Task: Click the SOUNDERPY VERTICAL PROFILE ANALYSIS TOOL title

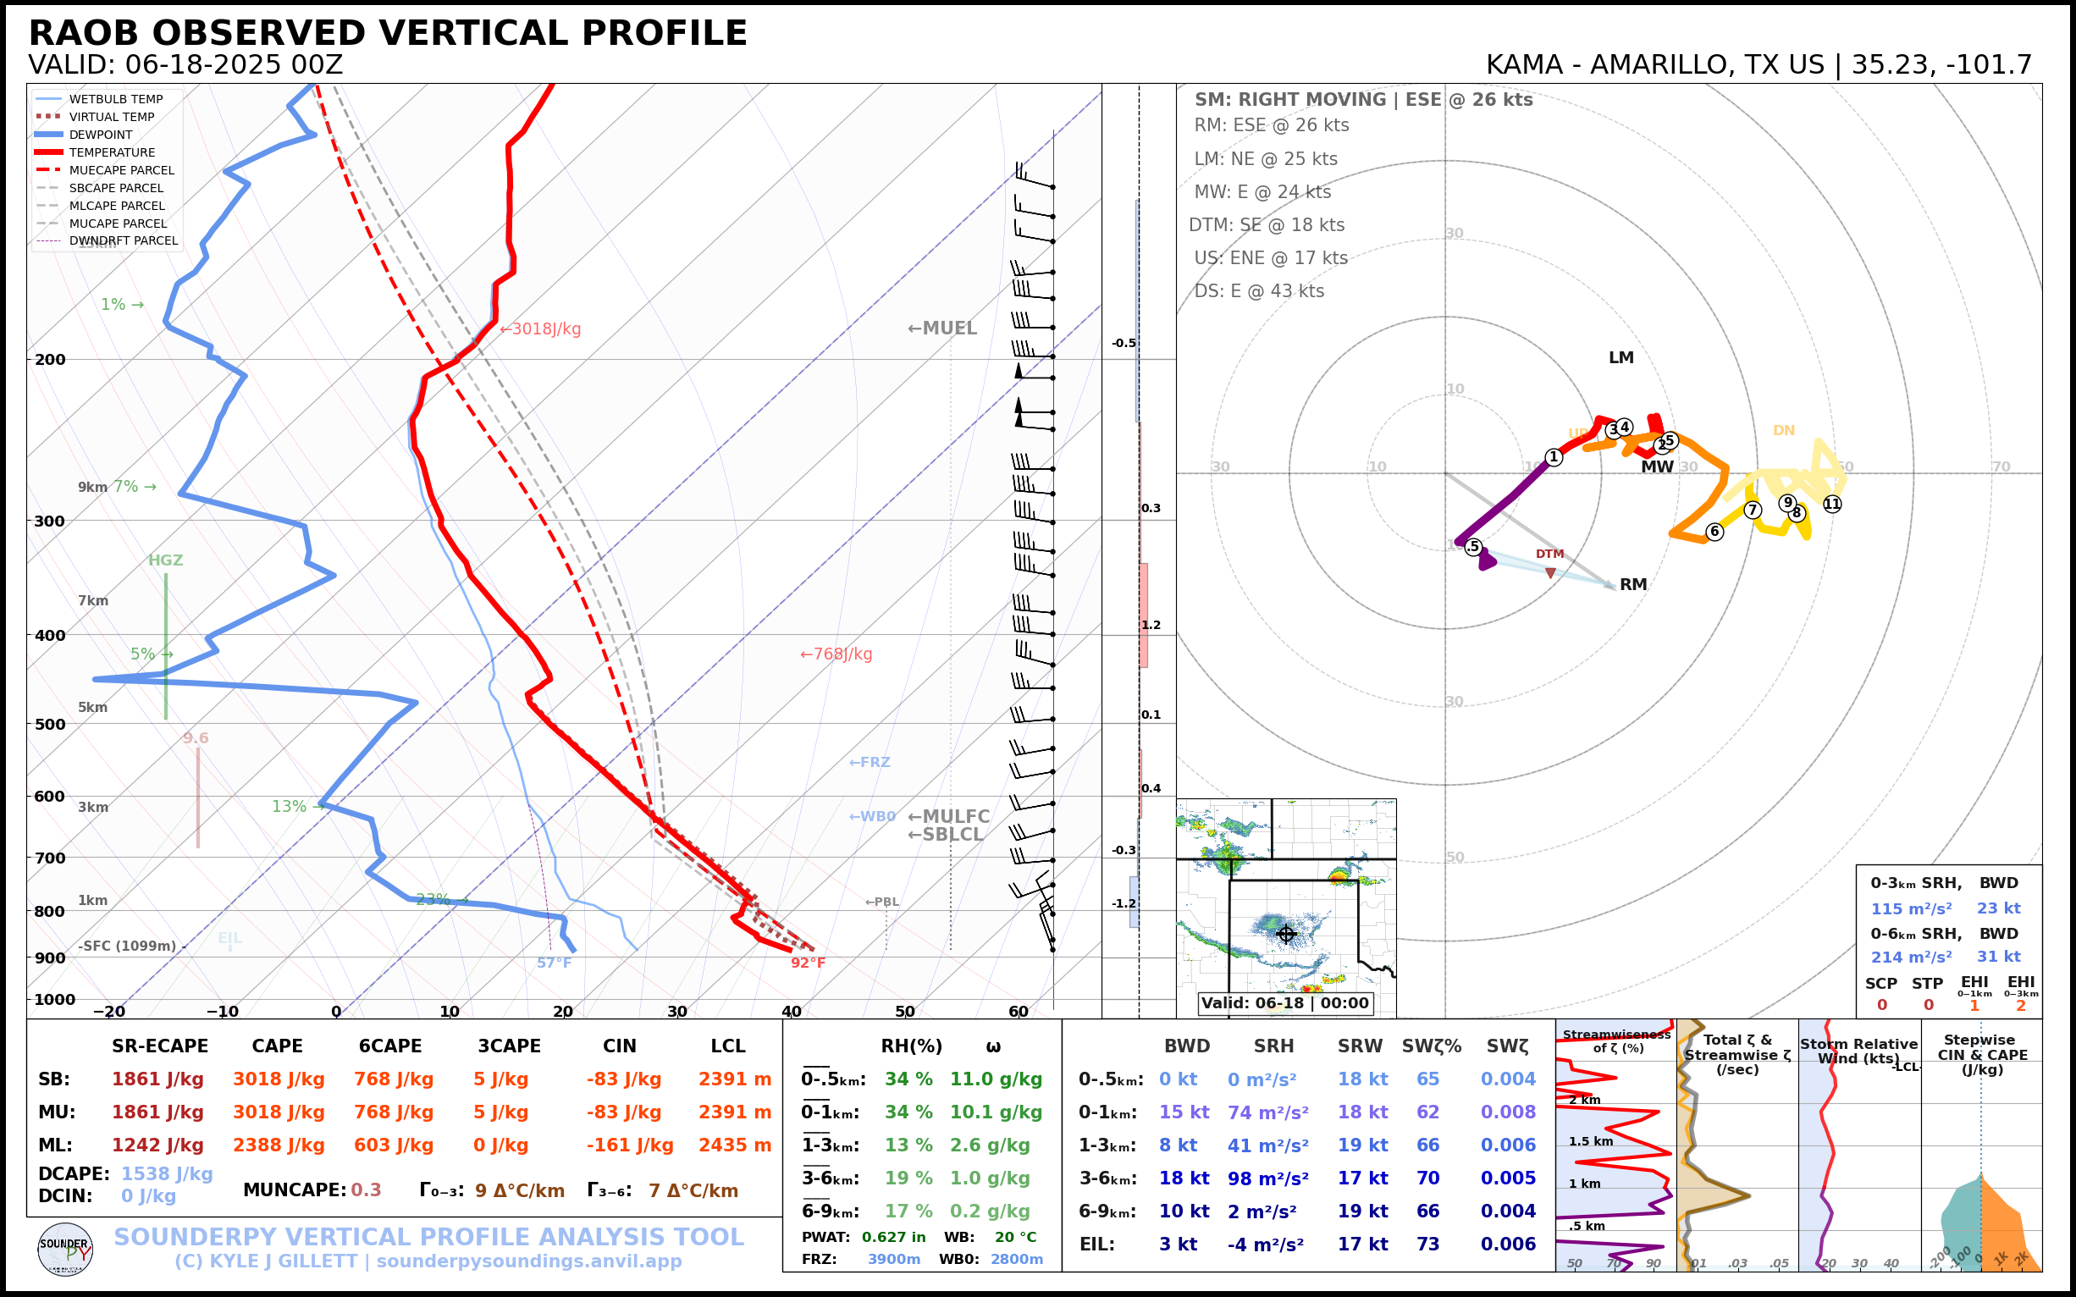Action: pyautogui.click(x=429, y=1237)
